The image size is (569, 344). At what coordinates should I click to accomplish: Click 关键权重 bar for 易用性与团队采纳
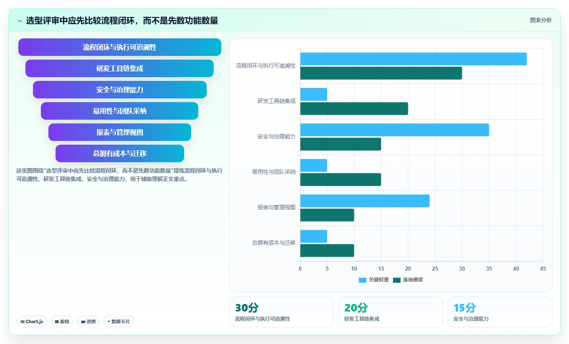point(314,165)
